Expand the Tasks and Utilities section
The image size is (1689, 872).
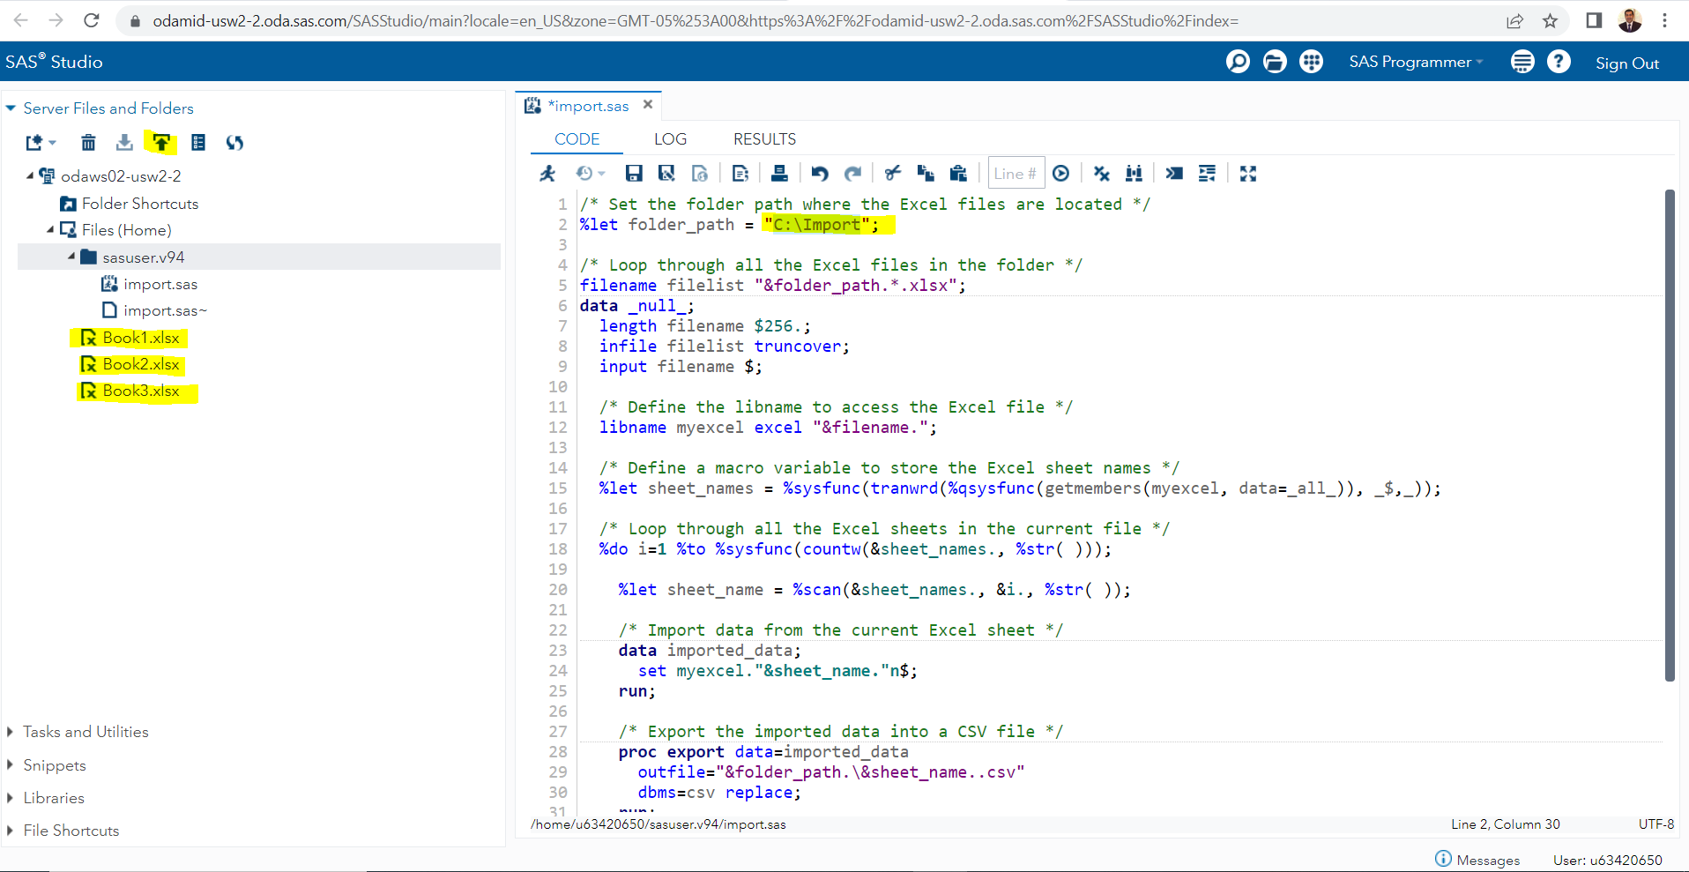(11, 732)
